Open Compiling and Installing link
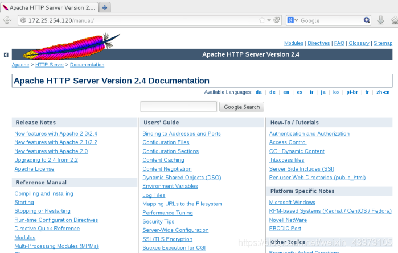Image resolution: width=398 pixels, height=253 pixels. point(44,193)
